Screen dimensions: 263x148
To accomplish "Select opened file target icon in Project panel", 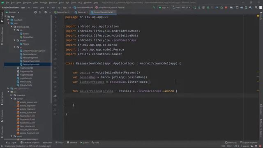I will pyautogui.click(x=35, y=12).
